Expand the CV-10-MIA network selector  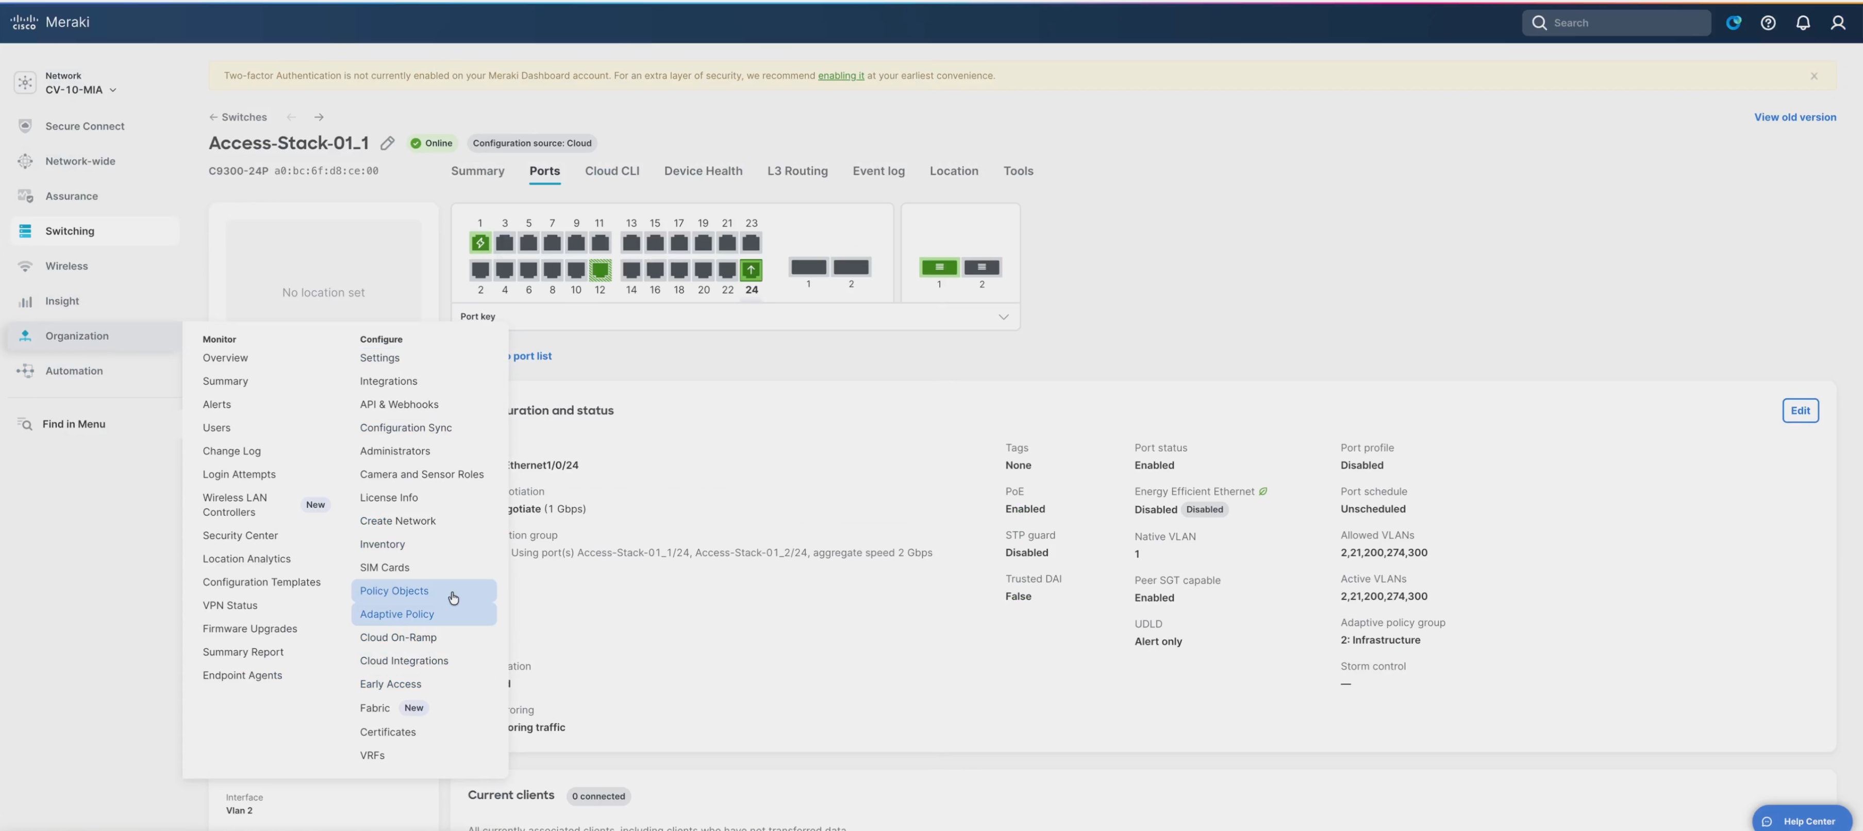coord(80,90)
